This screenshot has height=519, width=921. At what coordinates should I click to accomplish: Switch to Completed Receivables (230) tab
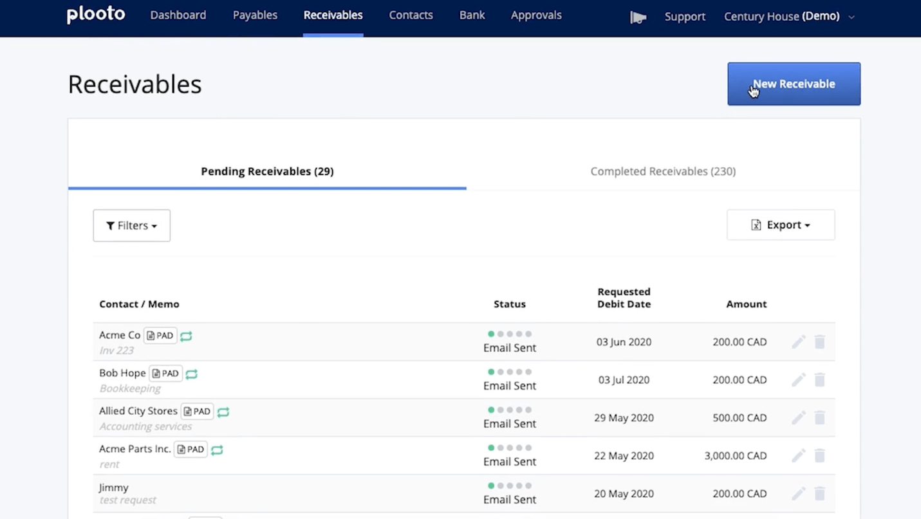(x=663, y=172)
